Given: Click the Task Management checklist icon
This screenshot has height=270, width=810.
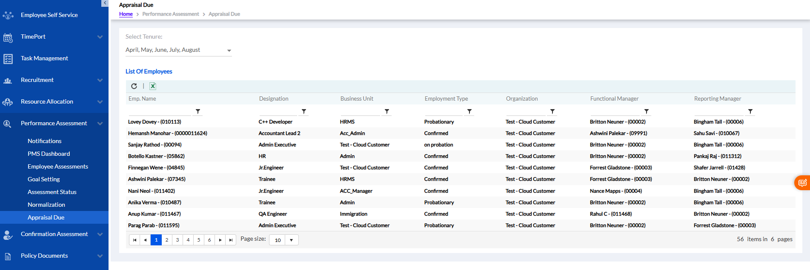Looking at the screenshot, I should click(x=8, y=59).
